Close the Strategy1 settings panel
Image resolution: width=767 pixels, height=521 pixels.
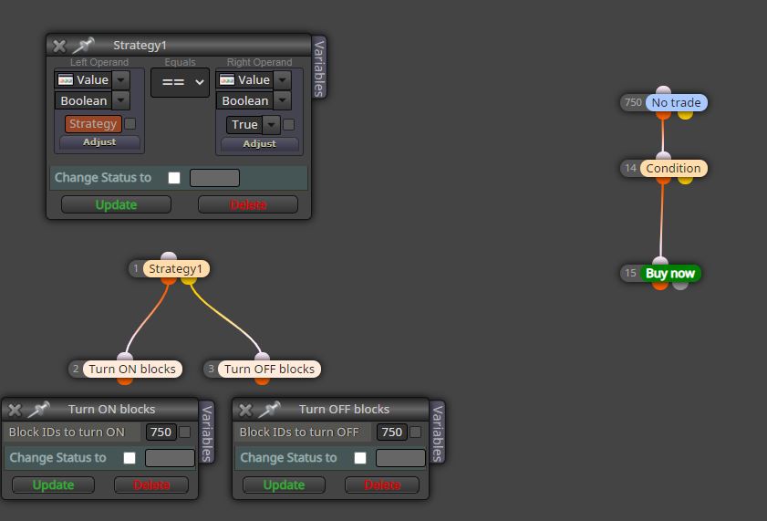pyautogui.click(x=59, y=46)
